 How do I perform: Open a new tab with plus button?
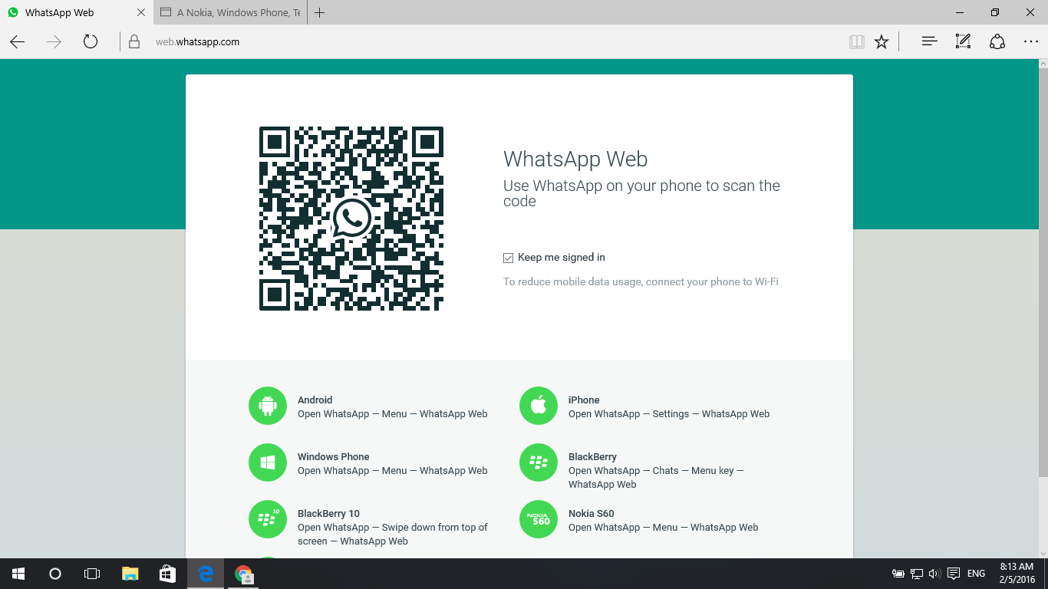(320, 12)
